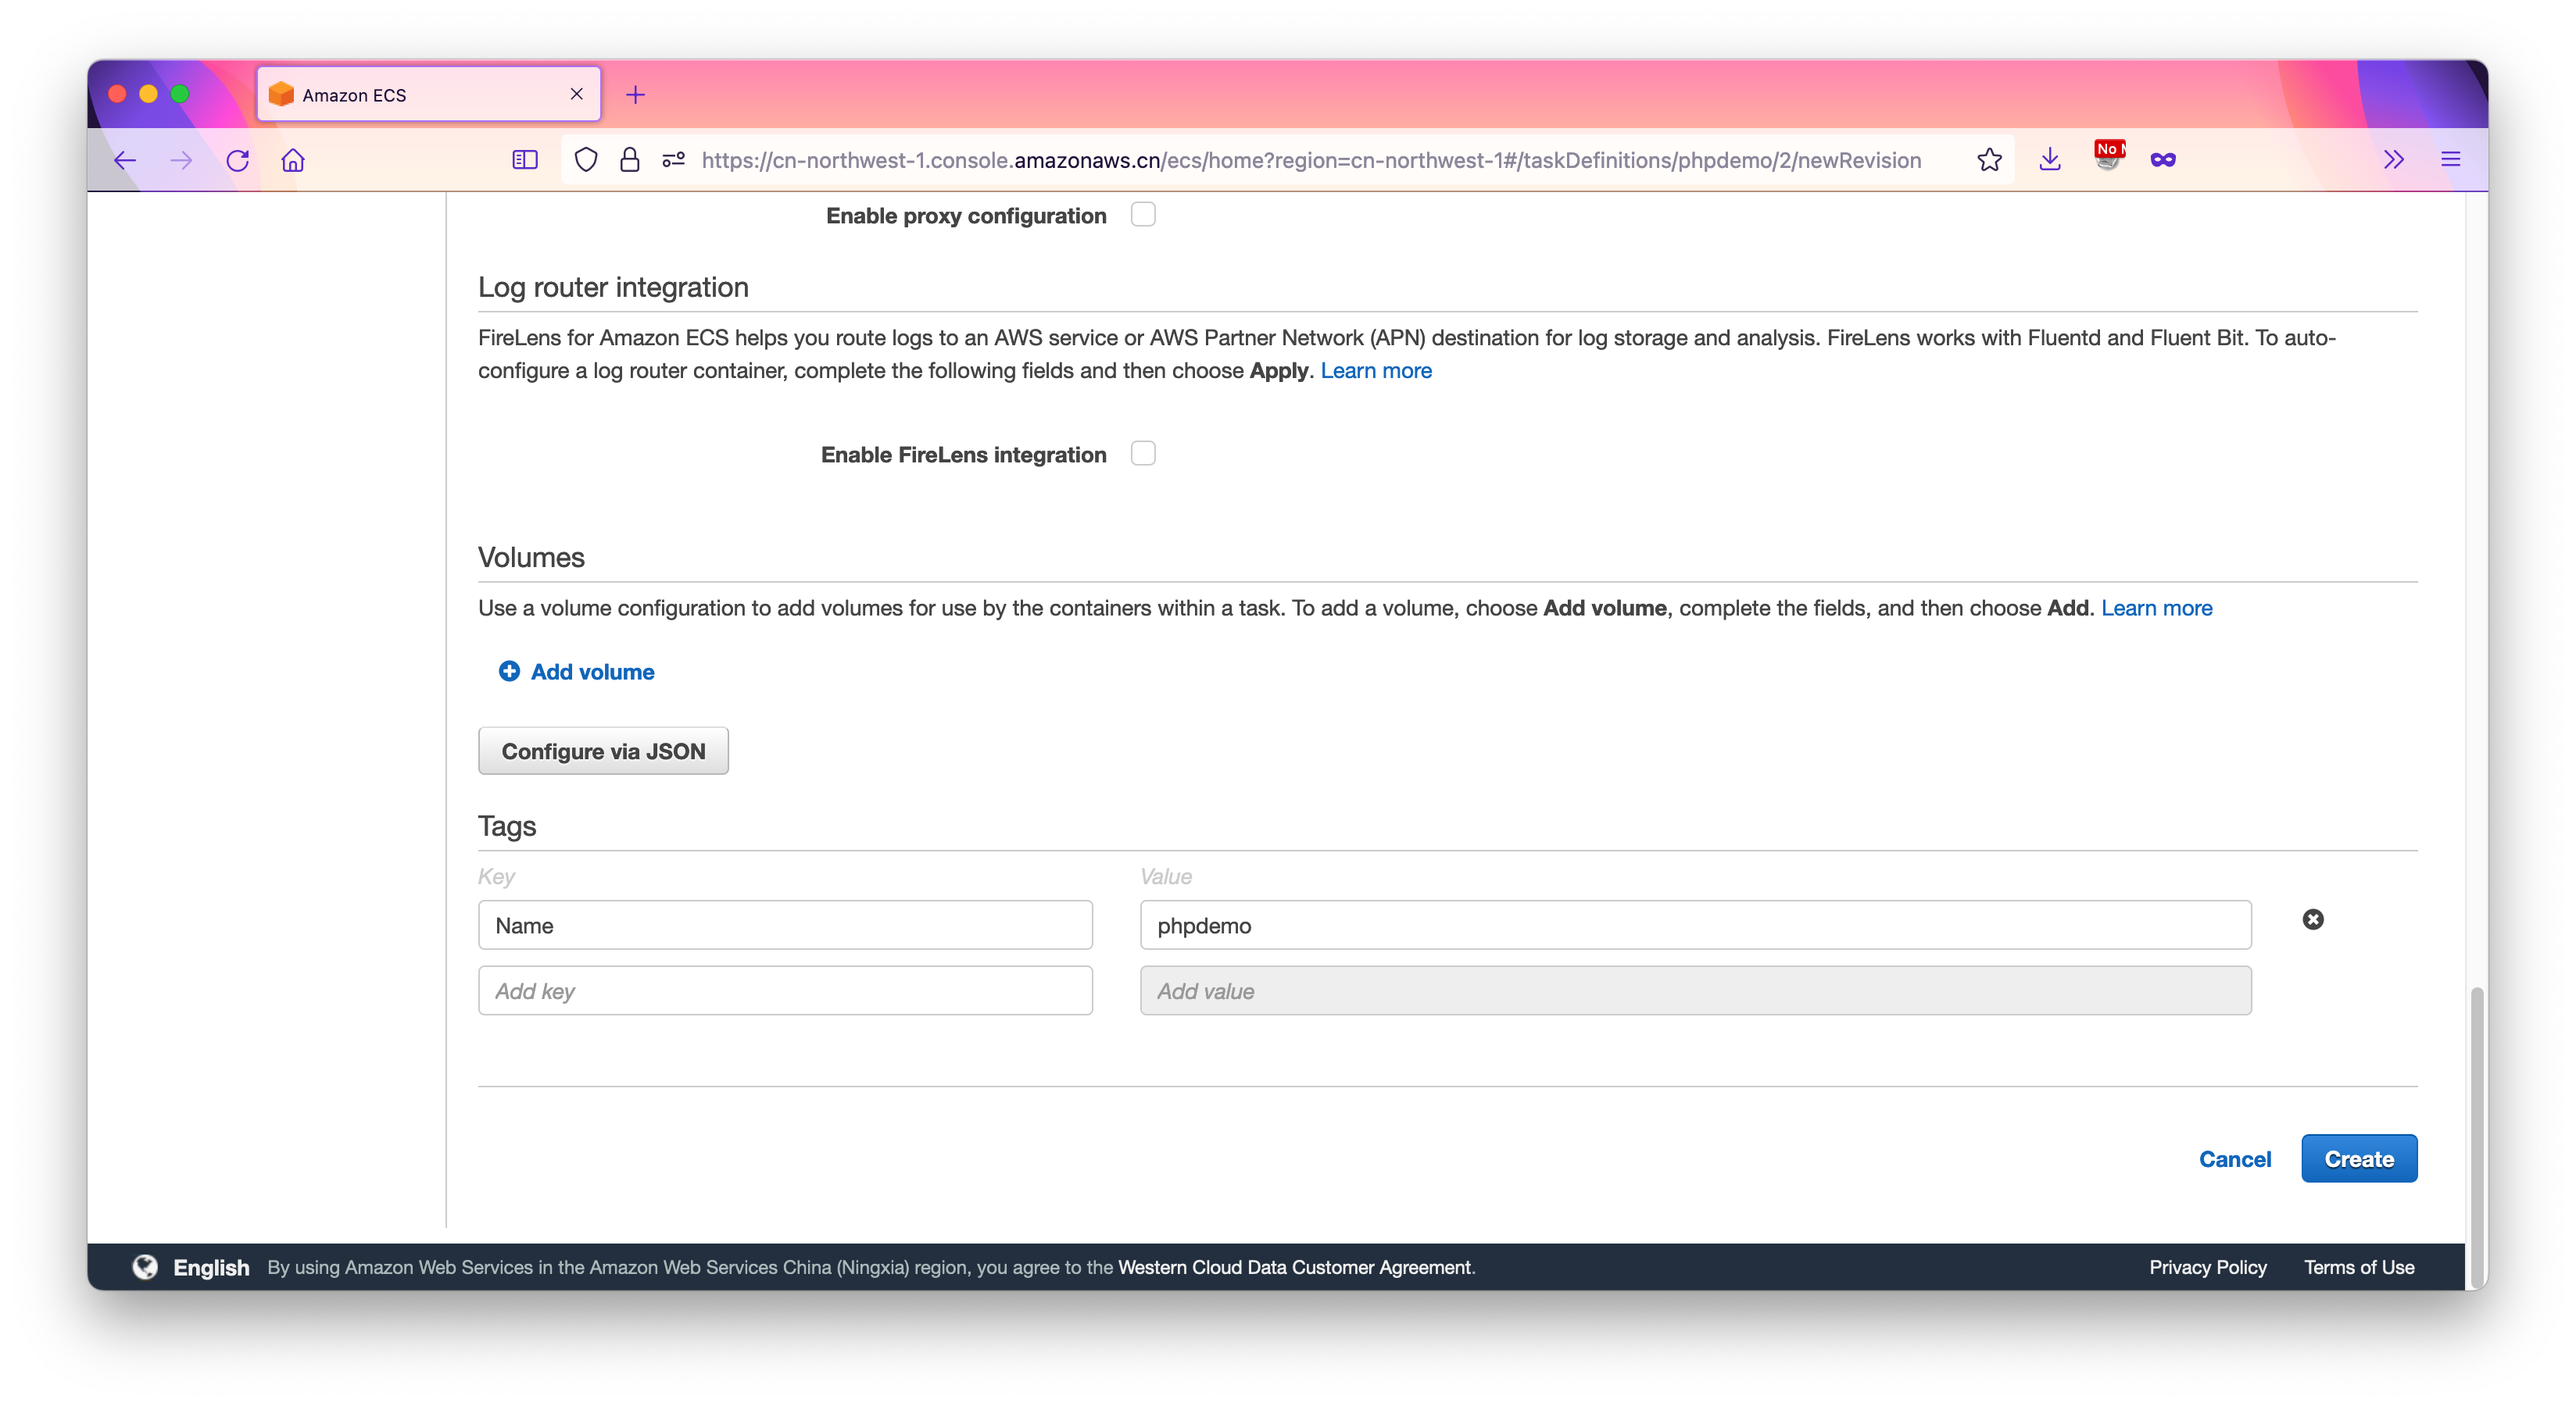Image resolution: width=2576 pixels, height=1406 pixels.
Task: Expand more tools with double chevron
Action: coord(2394,160)
